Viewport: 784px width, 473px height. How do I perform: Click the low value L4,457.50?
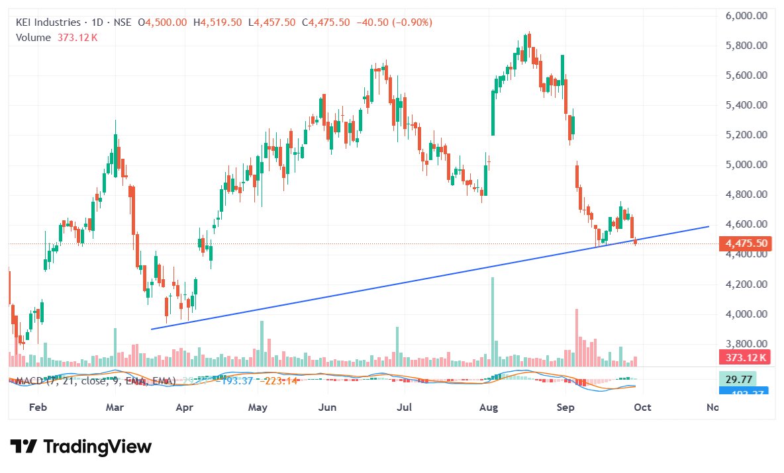pos(272,22)
